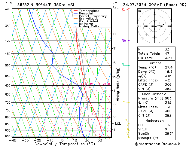Click the surface Dewp value 18.6
The height and width of the screenshot is (146, 189).
[169, 72]
